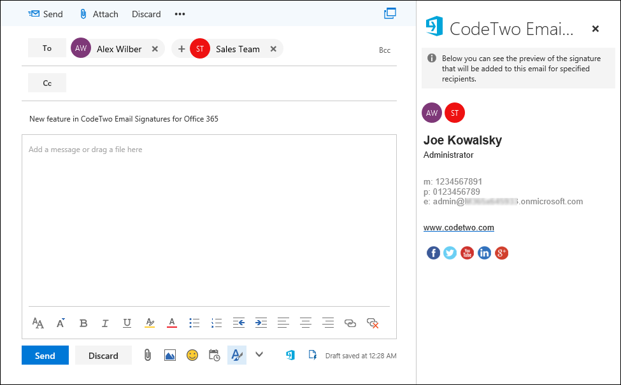Center align the text
This screenshot has width=621, height=385.
[305, 323]
